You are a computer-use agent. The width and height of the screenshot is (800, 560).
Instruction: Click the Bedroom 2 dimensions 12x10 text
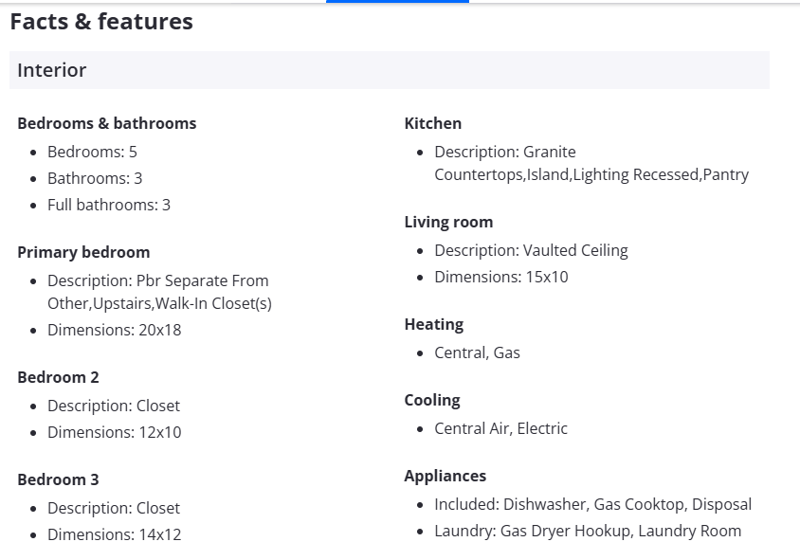coord(114,432)
